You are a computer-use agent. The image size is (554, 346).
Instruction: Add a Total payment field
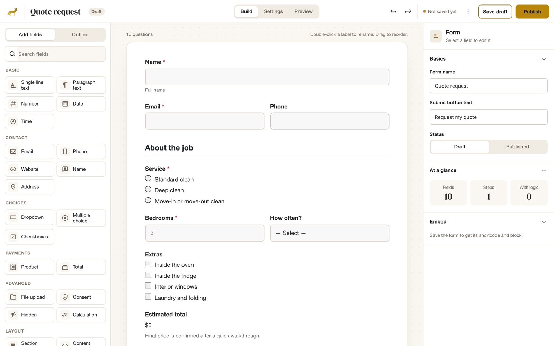(81, 267)
